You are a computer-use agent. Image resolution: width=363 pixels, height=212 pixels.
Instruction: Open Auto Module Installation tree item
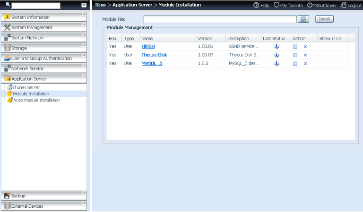point(36,100)
